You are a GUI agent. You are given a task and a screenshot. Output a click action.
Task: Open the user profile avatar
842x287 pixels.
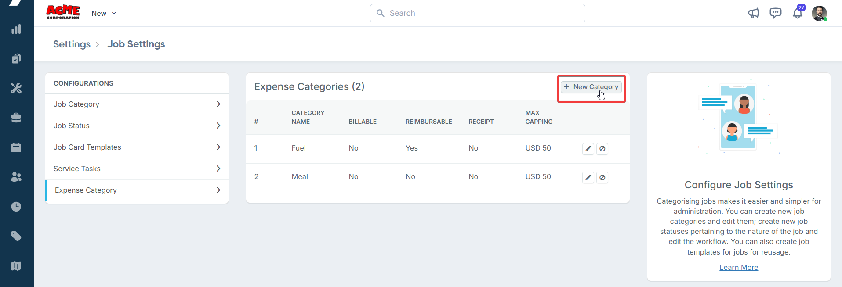point(819,13)
